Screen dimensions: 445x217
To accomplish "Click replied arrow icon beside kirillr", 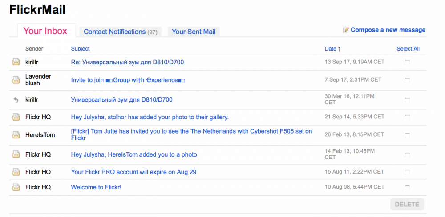I will point(16,99).
